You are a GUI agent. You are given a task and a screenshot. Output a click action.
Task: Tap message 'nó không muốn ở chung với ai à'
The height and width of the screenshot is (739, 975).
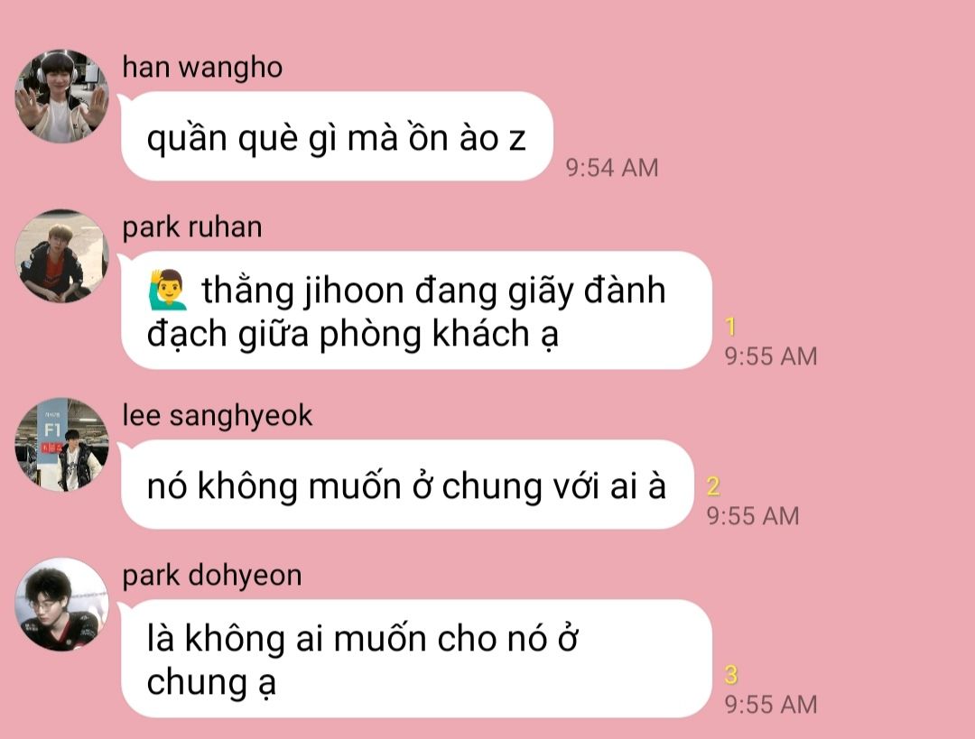407,485
